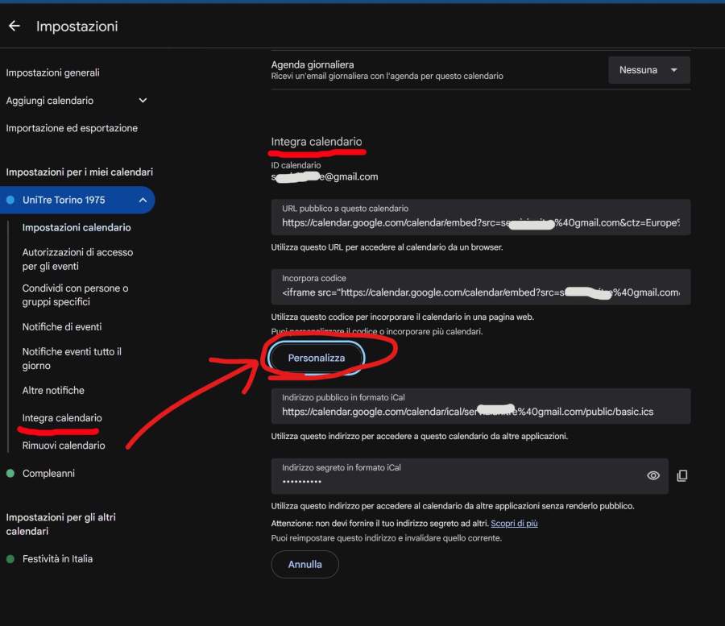This screenshot has width=725, height=626.
Task: Click the URL pubblico a questo calendario field
Action: [x=480, y=222]
